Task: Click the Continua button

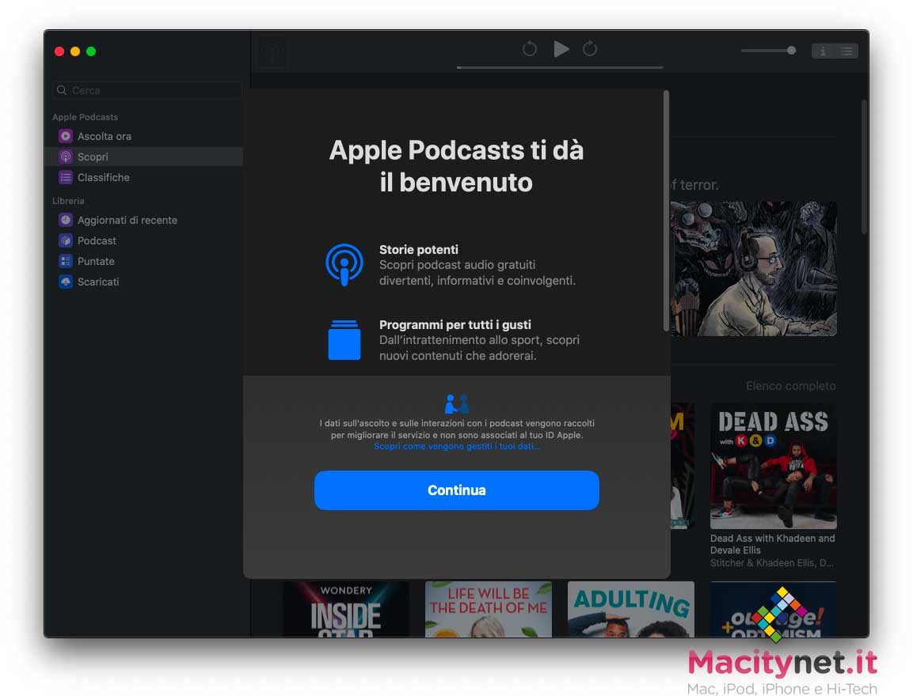Action: pos(456,490)
